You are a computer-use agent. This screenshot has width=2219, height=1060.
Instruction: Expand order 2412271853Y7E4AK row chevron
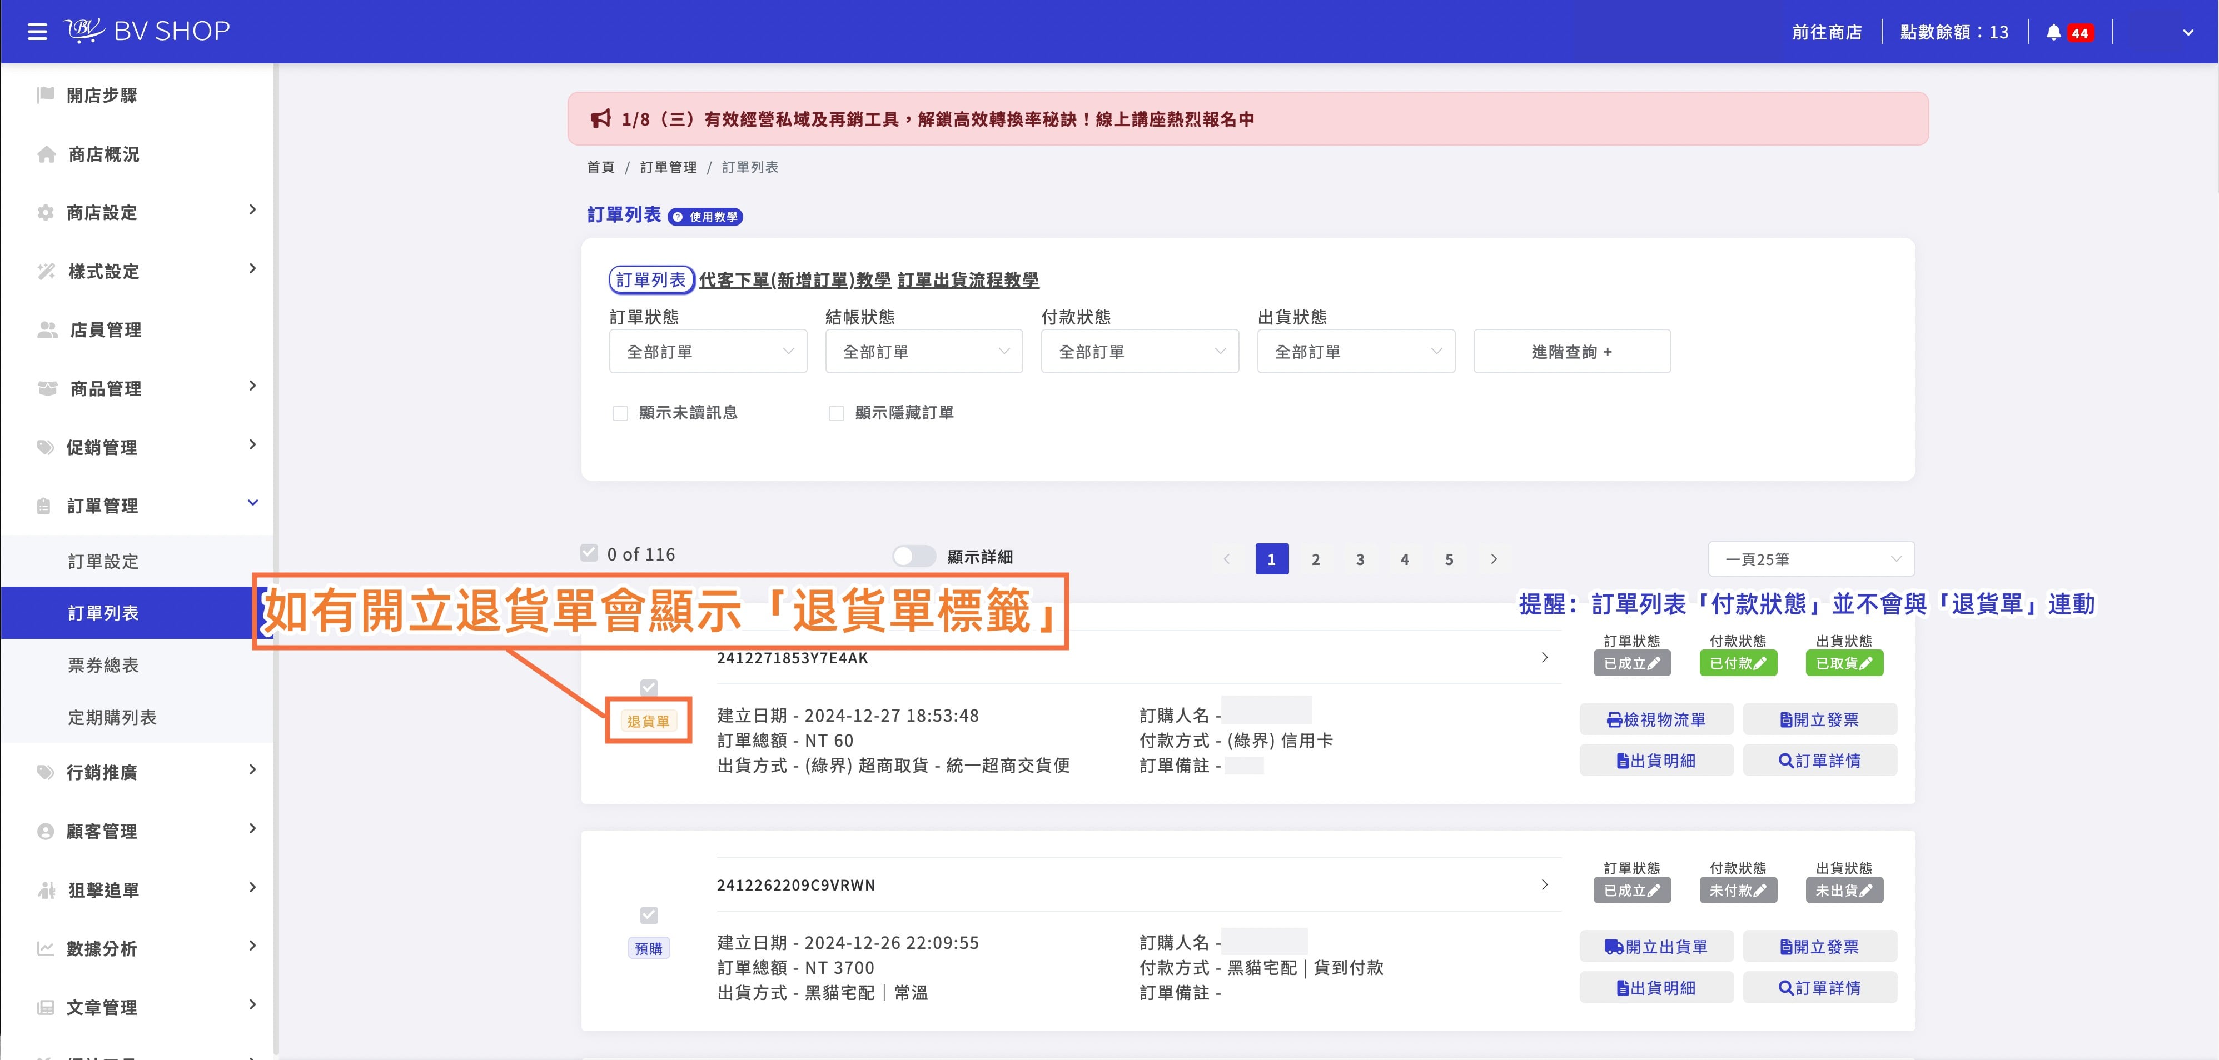[x=1544, y=657]
